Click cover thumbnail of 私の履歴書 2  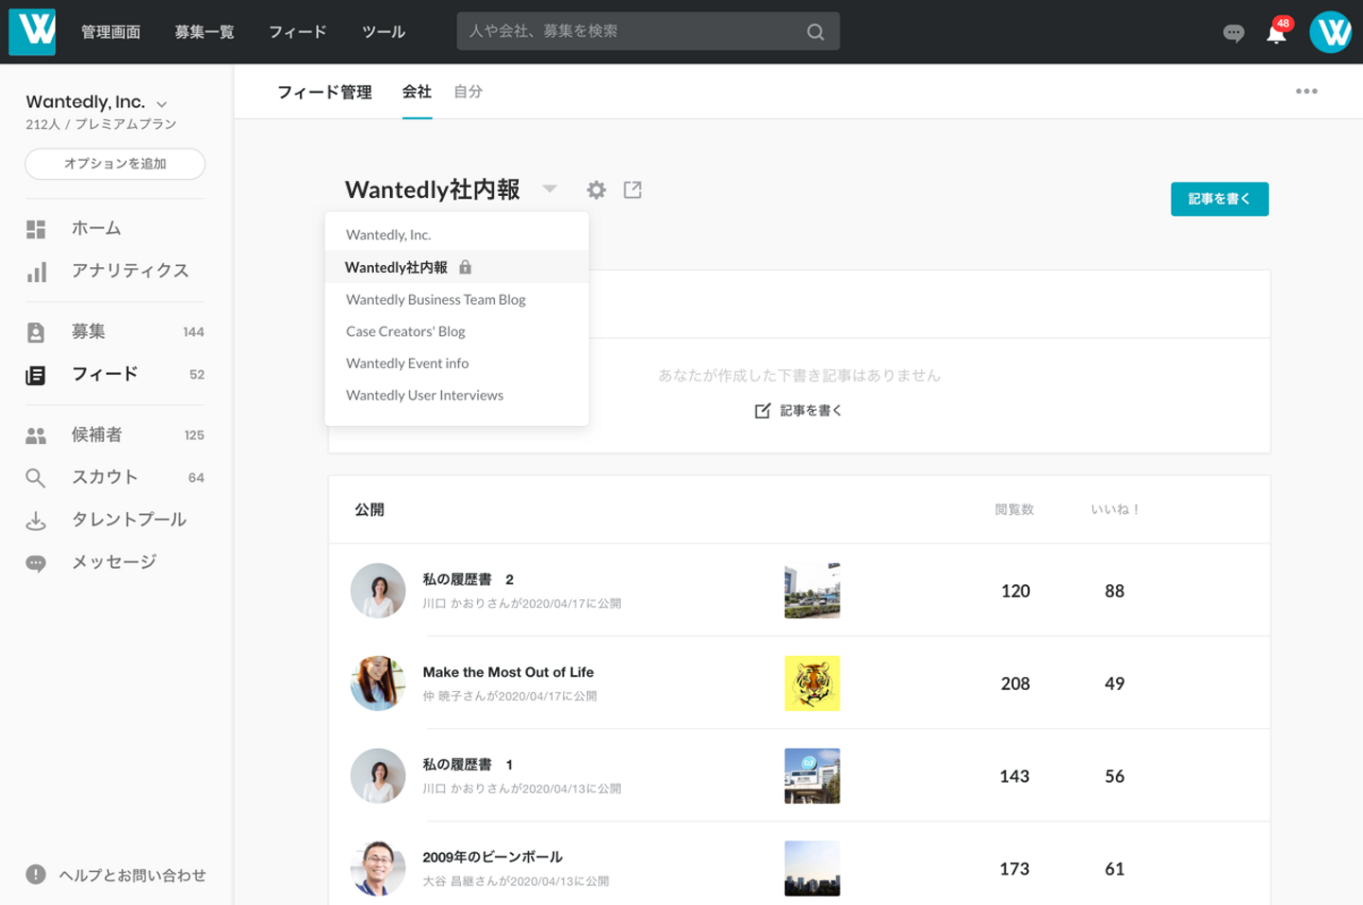coord(812,591)
